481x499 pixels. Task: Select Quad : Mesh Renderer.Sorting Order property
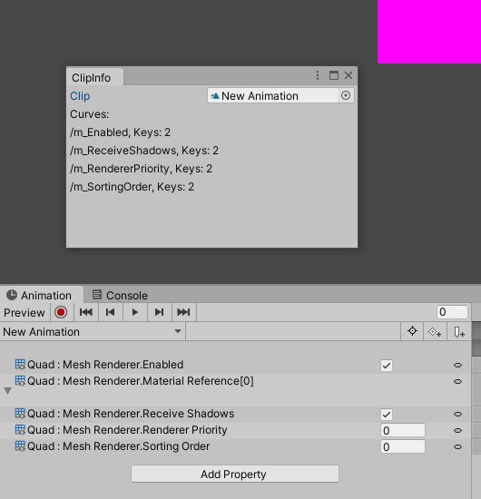118,446
